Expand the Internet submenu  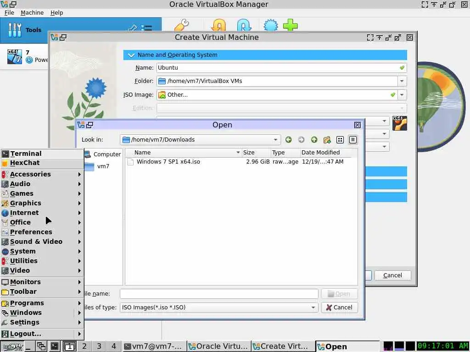42,213
